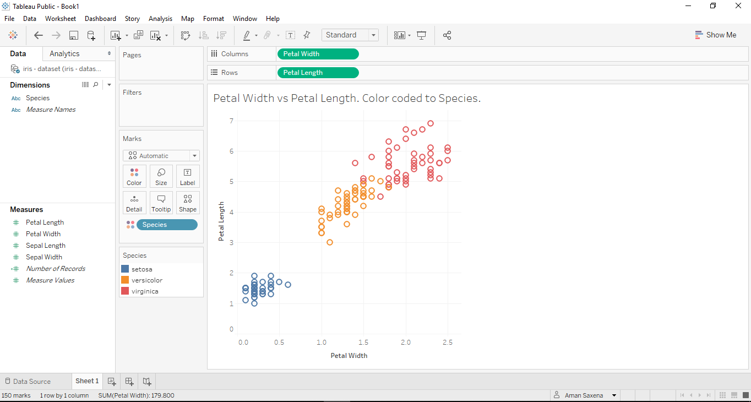Swap rows and columns
The image size is (751, 402).
pyautogui.click(x=186, y=35)
